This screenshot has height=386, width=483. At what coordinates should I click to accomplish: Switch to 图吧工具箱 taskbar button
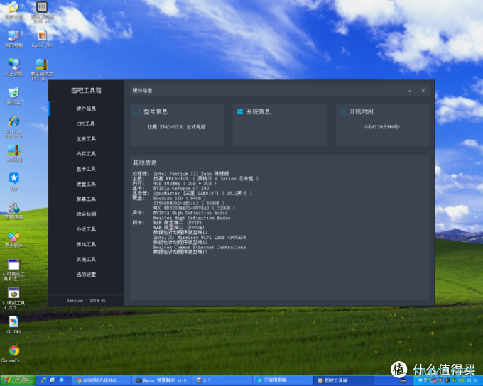tap(342, 380)
